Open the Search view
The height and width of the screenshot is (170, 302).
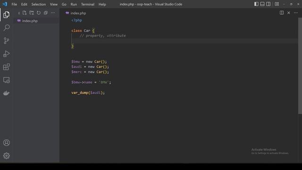(x=6, y=27)
